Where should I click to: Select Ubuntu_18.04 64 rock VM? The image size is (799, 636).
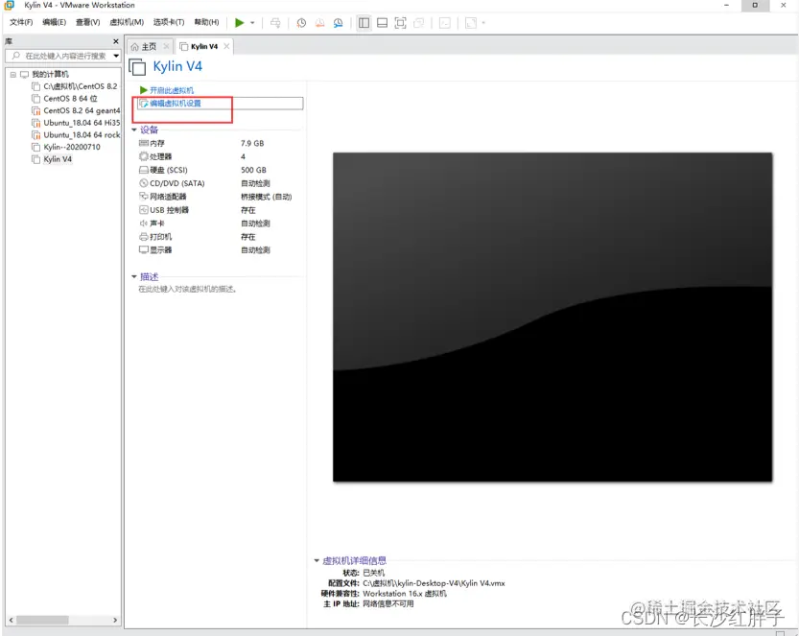tap(82, 135)
